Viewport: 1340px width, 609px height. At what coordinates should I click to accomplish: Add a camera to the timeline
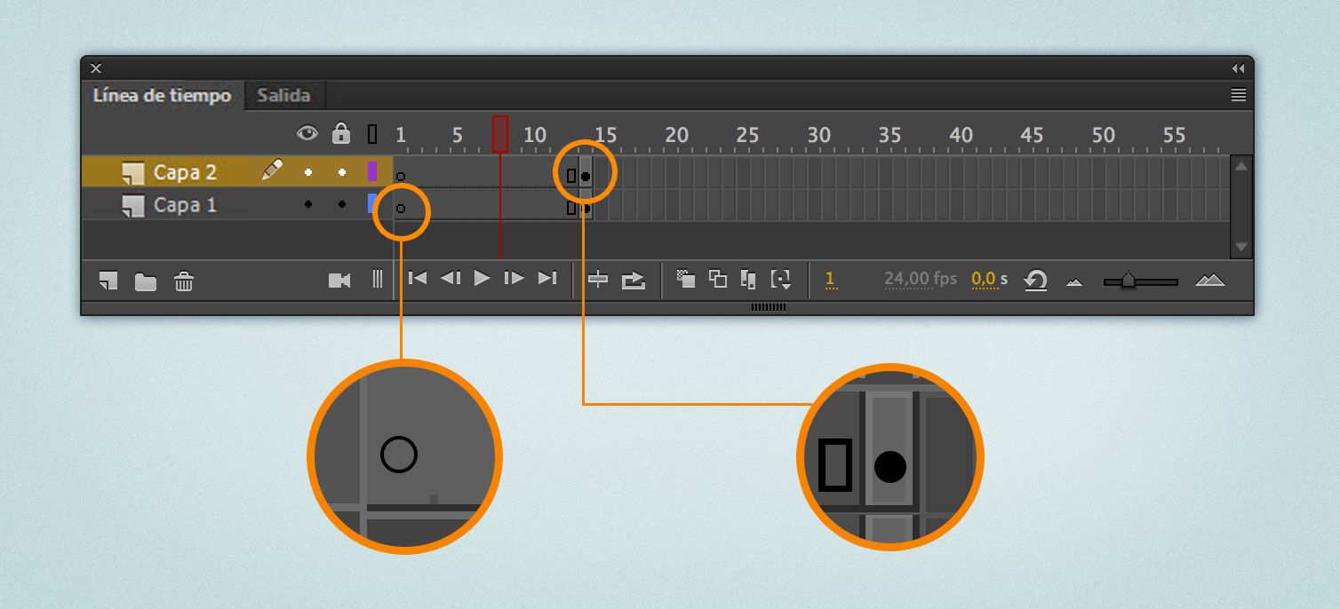coord(340,279)
